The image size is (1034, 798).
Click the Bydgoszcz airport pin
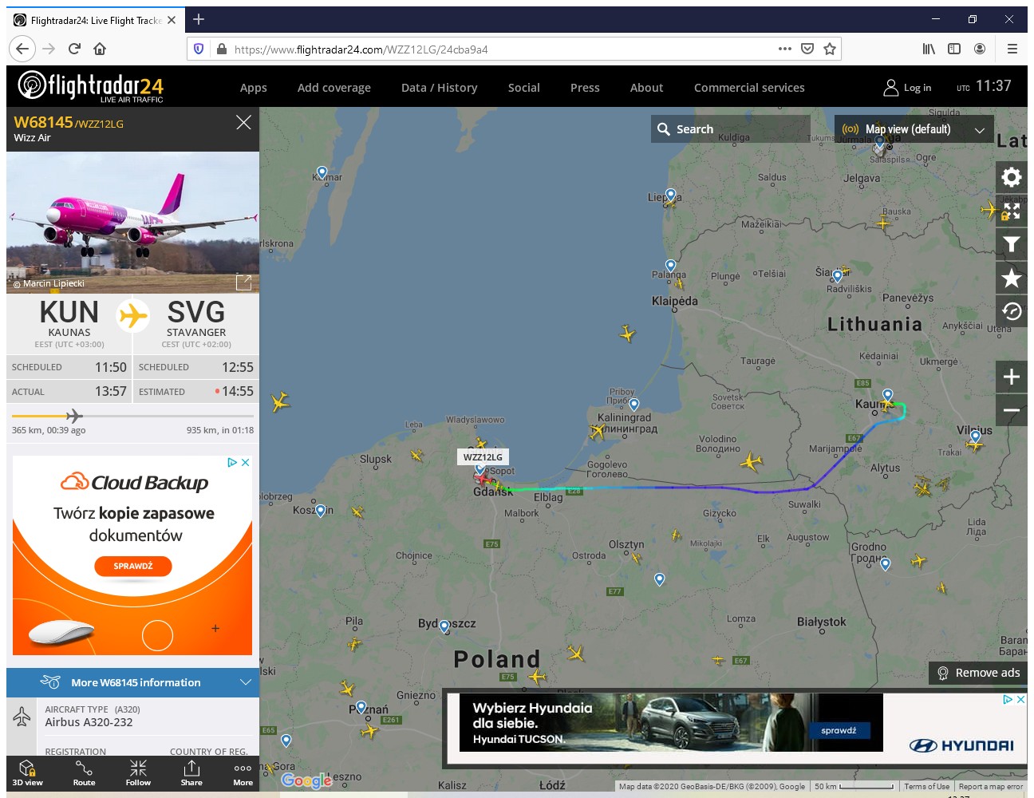point(444,626)
